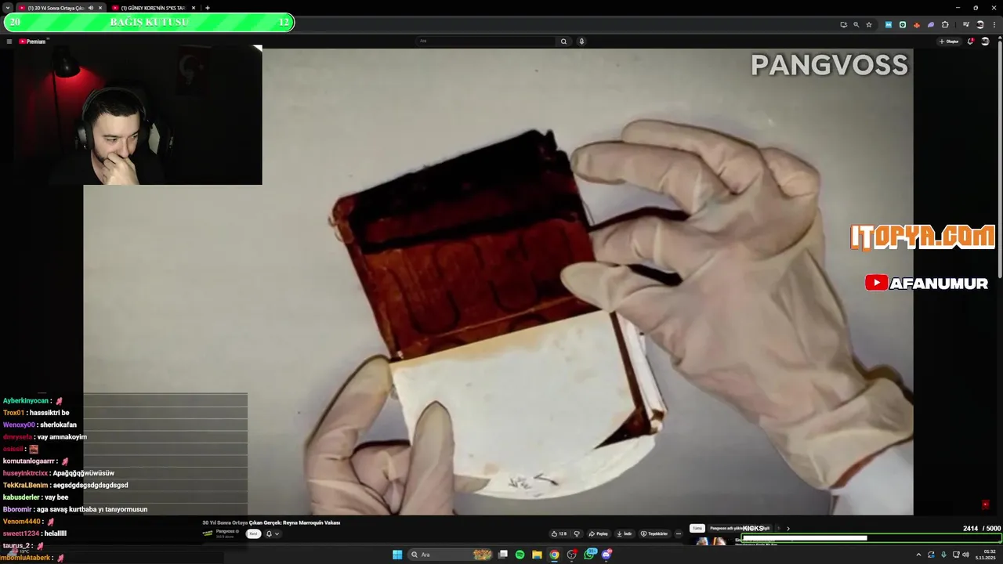The image size is (1003, 564).
Task: Bookmark this page with the star icon
Action: (x=869, y=25)
